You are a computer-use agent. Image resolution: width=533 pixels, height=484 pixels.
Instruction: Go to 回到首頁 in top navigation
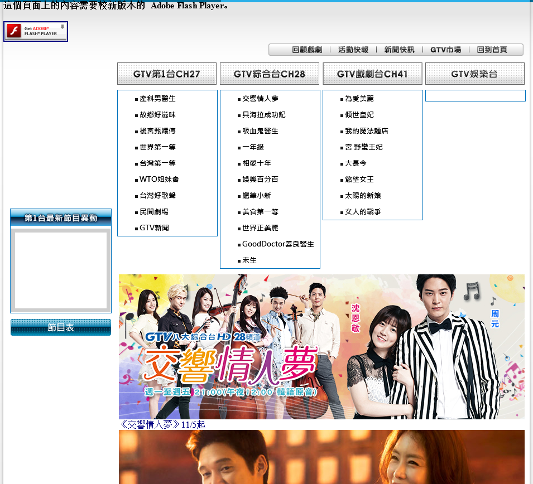(x=492, y=50)
